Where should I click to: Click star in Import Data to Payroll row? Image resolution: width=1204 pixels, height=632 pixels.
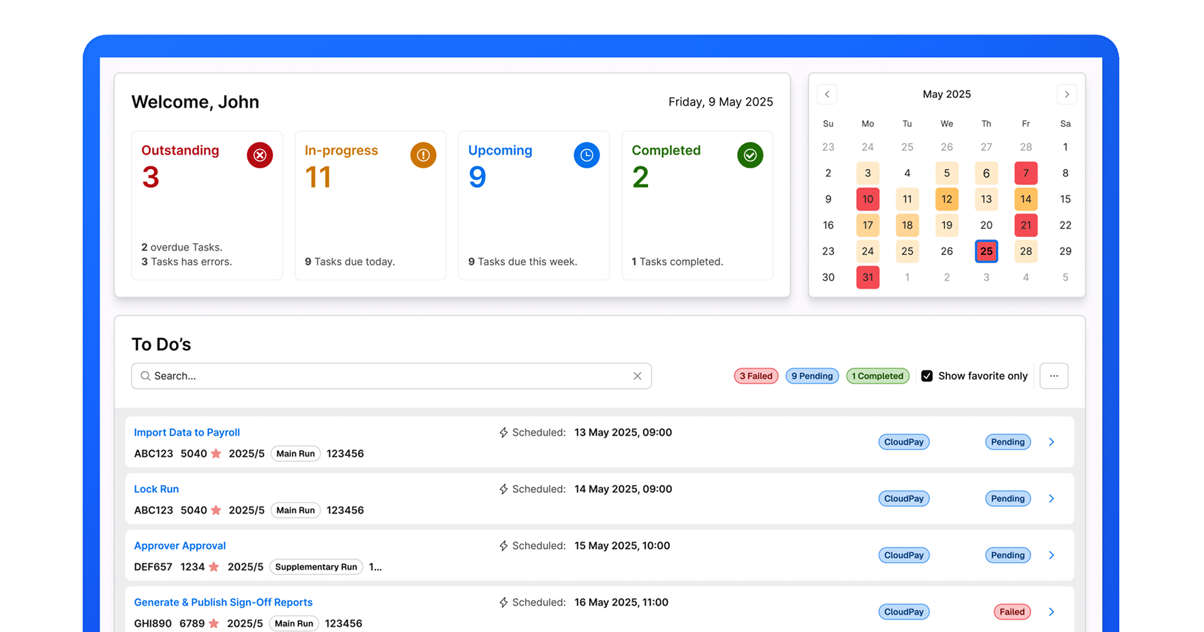click(216, 453)
